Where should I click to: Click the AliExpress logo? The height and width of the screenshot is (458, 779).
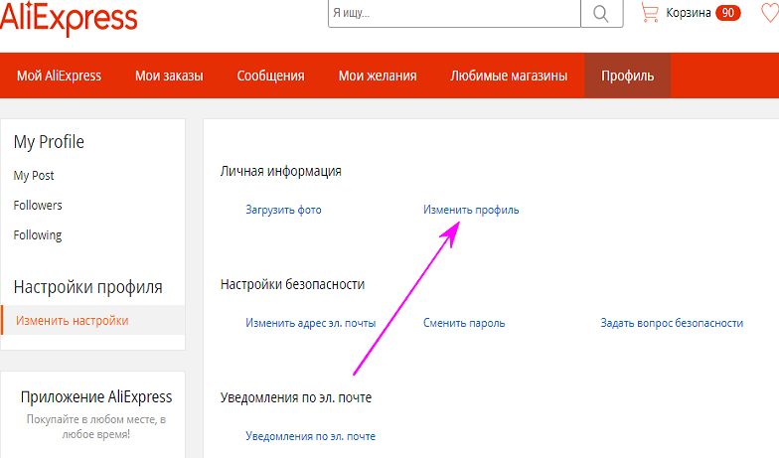tap(69, 17)
